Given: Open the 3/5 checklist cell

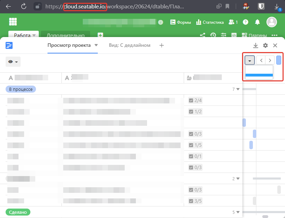Looking at the screenshot, I should tap(195, 201).
